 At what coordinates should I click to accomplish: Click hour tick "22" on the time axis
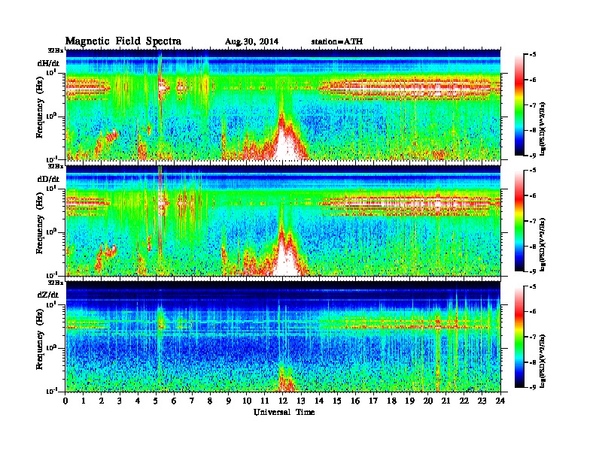click(464, 401)
